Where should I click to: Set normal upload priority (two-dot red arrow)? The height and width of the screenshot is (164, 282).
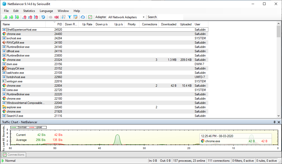click(x=30, y=17)
